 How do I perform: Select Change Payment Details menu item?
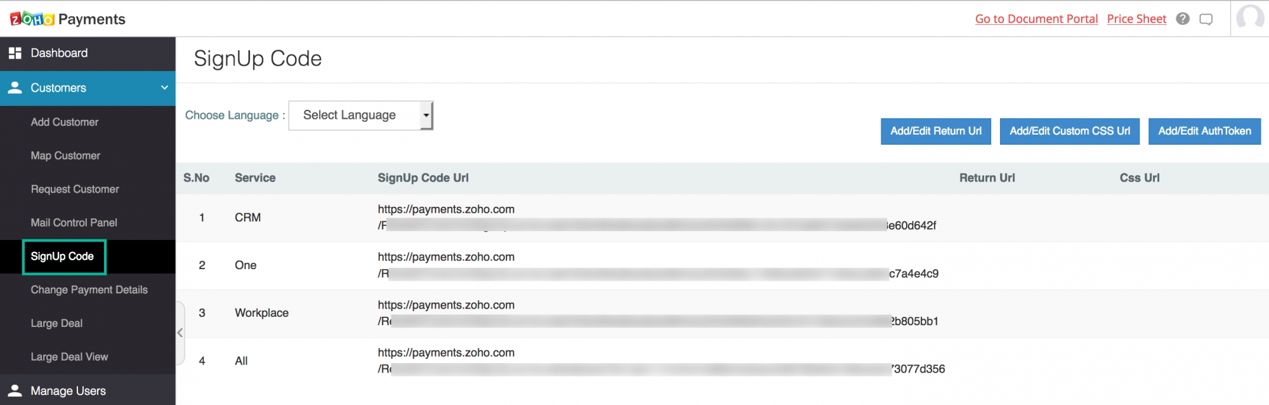click(x=89, y=289)
